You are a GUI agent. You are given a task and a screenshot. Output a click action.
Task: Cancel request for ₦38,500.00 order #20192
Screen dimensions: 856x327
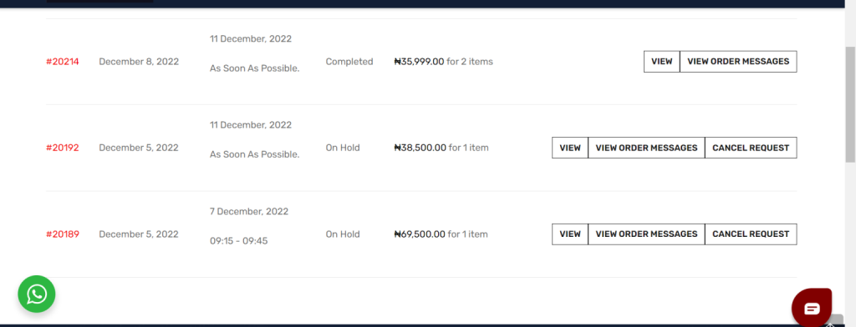[751, 148]
